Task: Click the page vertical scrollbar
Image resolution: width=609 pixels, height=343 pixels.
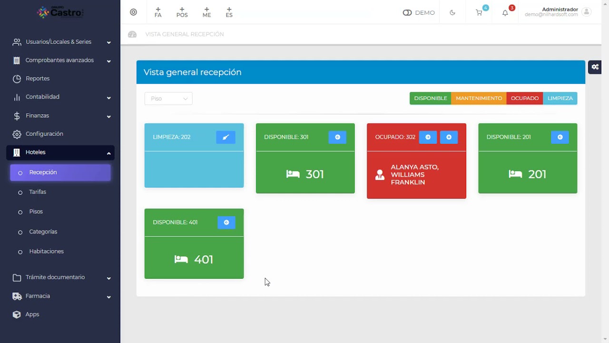Action: (x=605, y=171)
